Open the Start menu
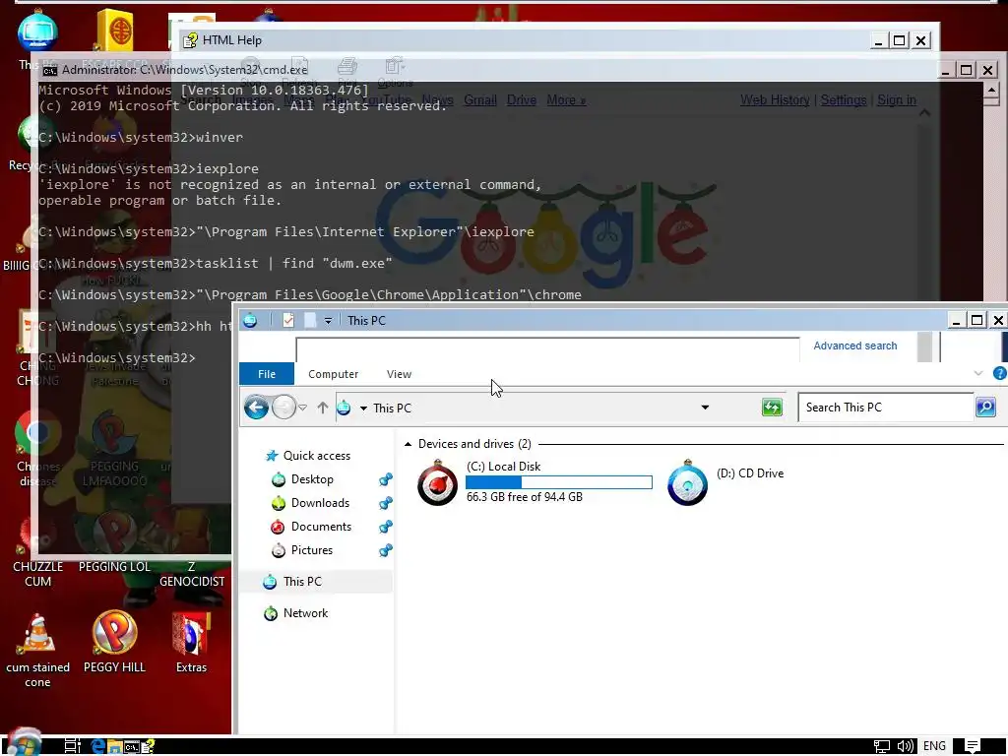Screen dimensions: 1008x756 (25, 744)
